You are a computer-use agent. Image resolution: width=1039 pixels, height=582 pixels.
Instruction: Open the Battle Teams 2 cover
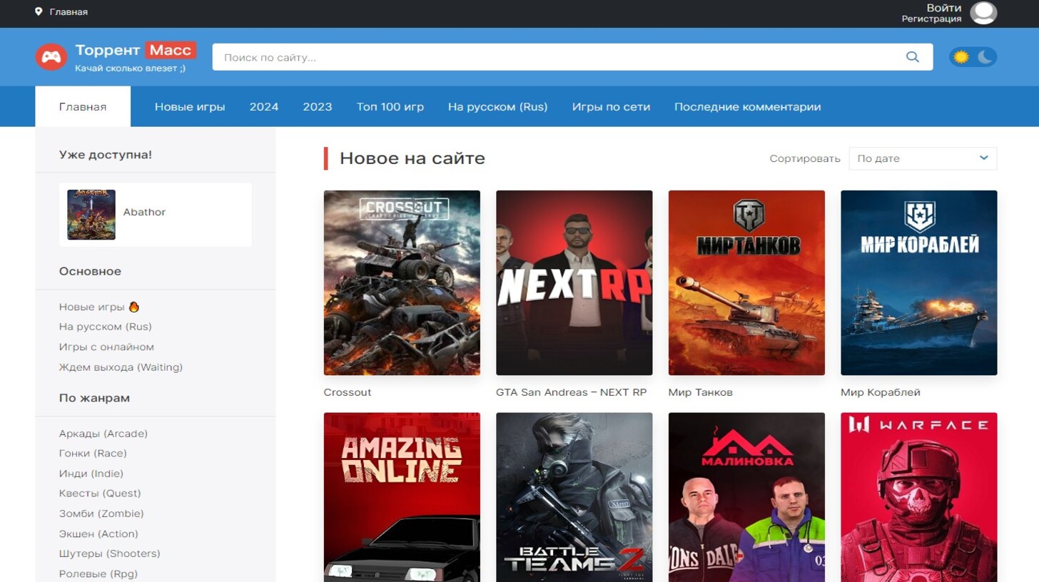(574, 497)
